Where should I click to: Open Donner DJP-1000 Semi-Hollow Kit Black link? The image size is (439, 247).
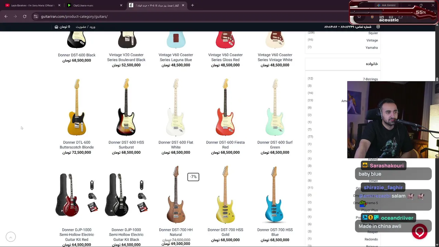[126, 235]
